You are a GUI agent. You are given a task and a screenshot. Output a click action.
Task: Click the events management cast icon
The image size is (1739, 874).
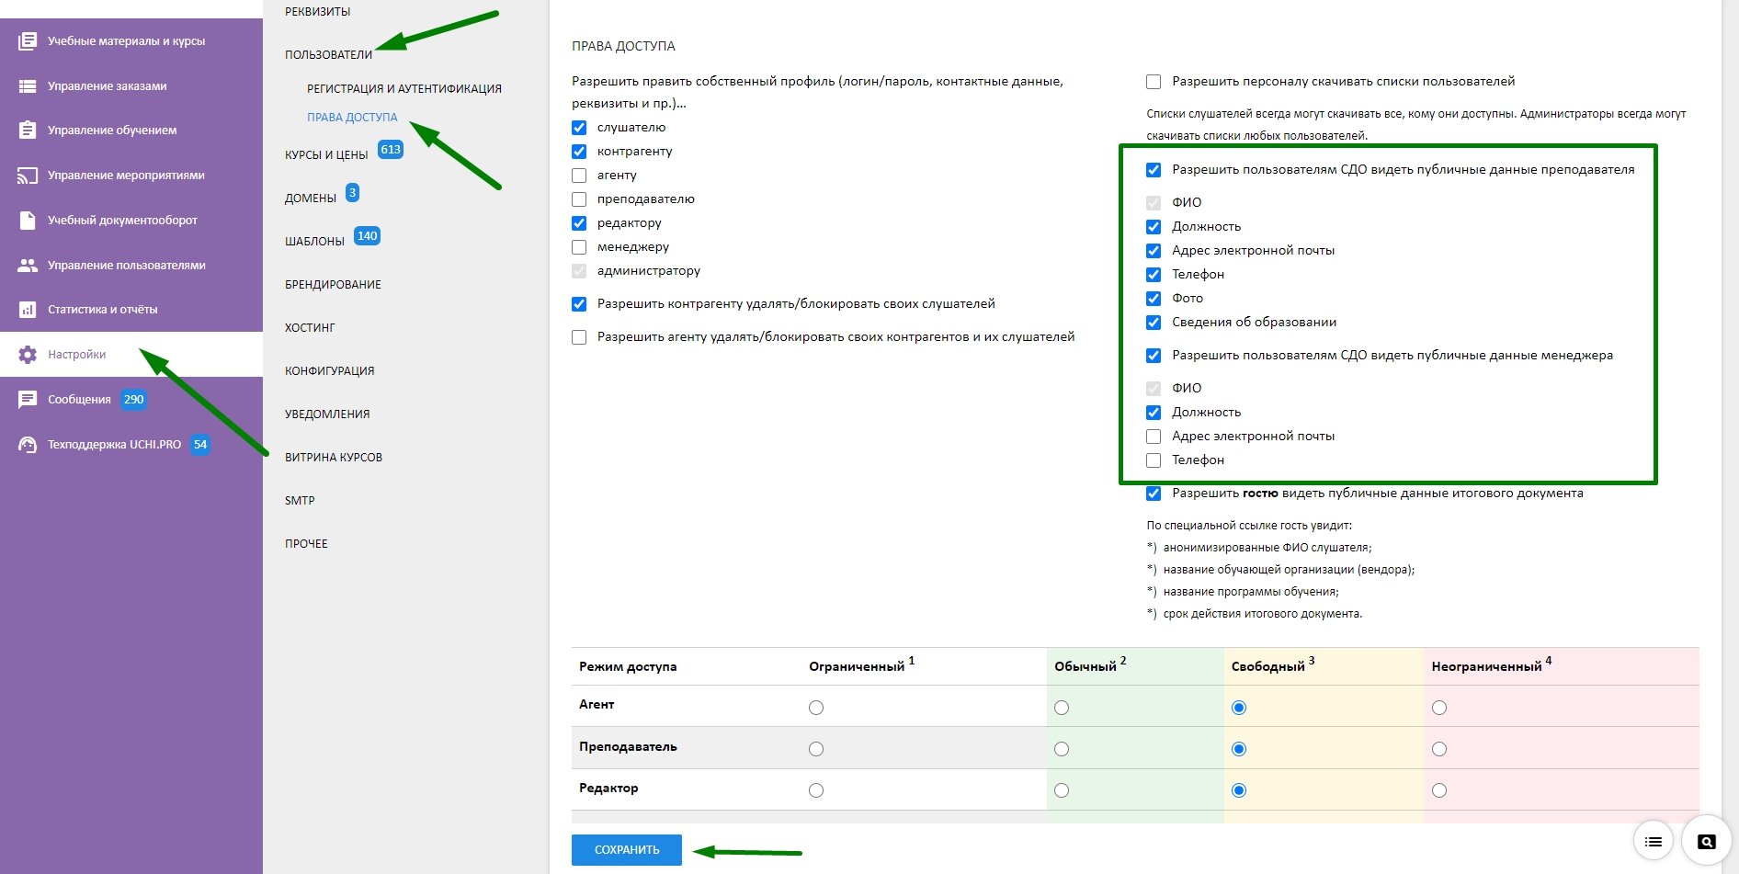(x=28, y=176)
